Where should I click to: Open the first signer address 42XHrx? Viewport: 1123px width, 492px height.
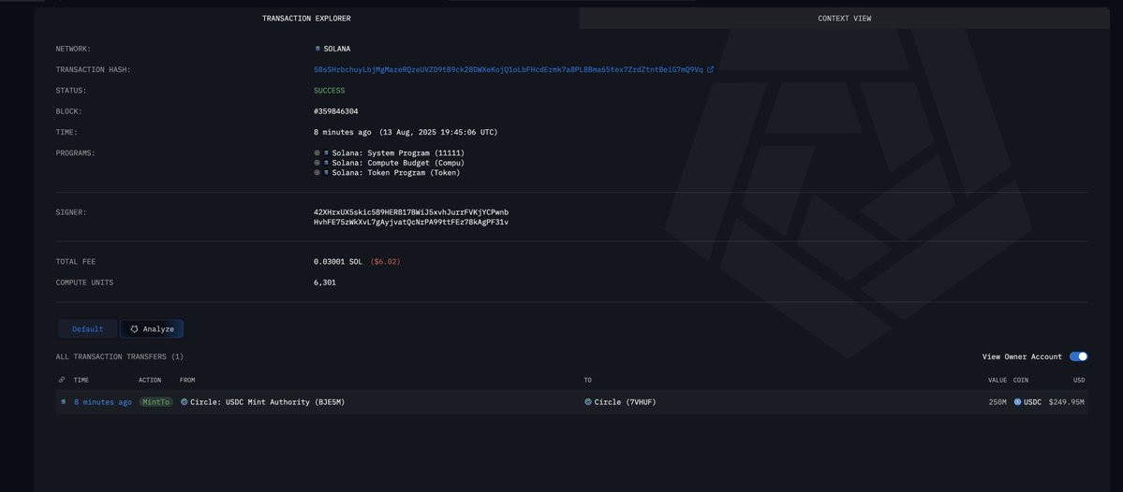[411, 212]
